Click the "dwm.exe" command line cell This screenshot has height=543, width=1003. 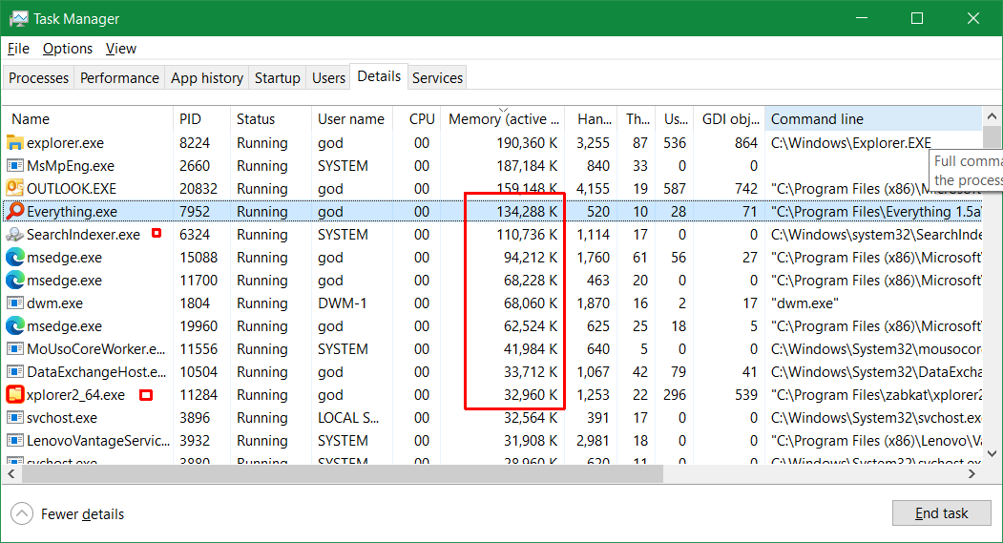click(x=804, y=303)
